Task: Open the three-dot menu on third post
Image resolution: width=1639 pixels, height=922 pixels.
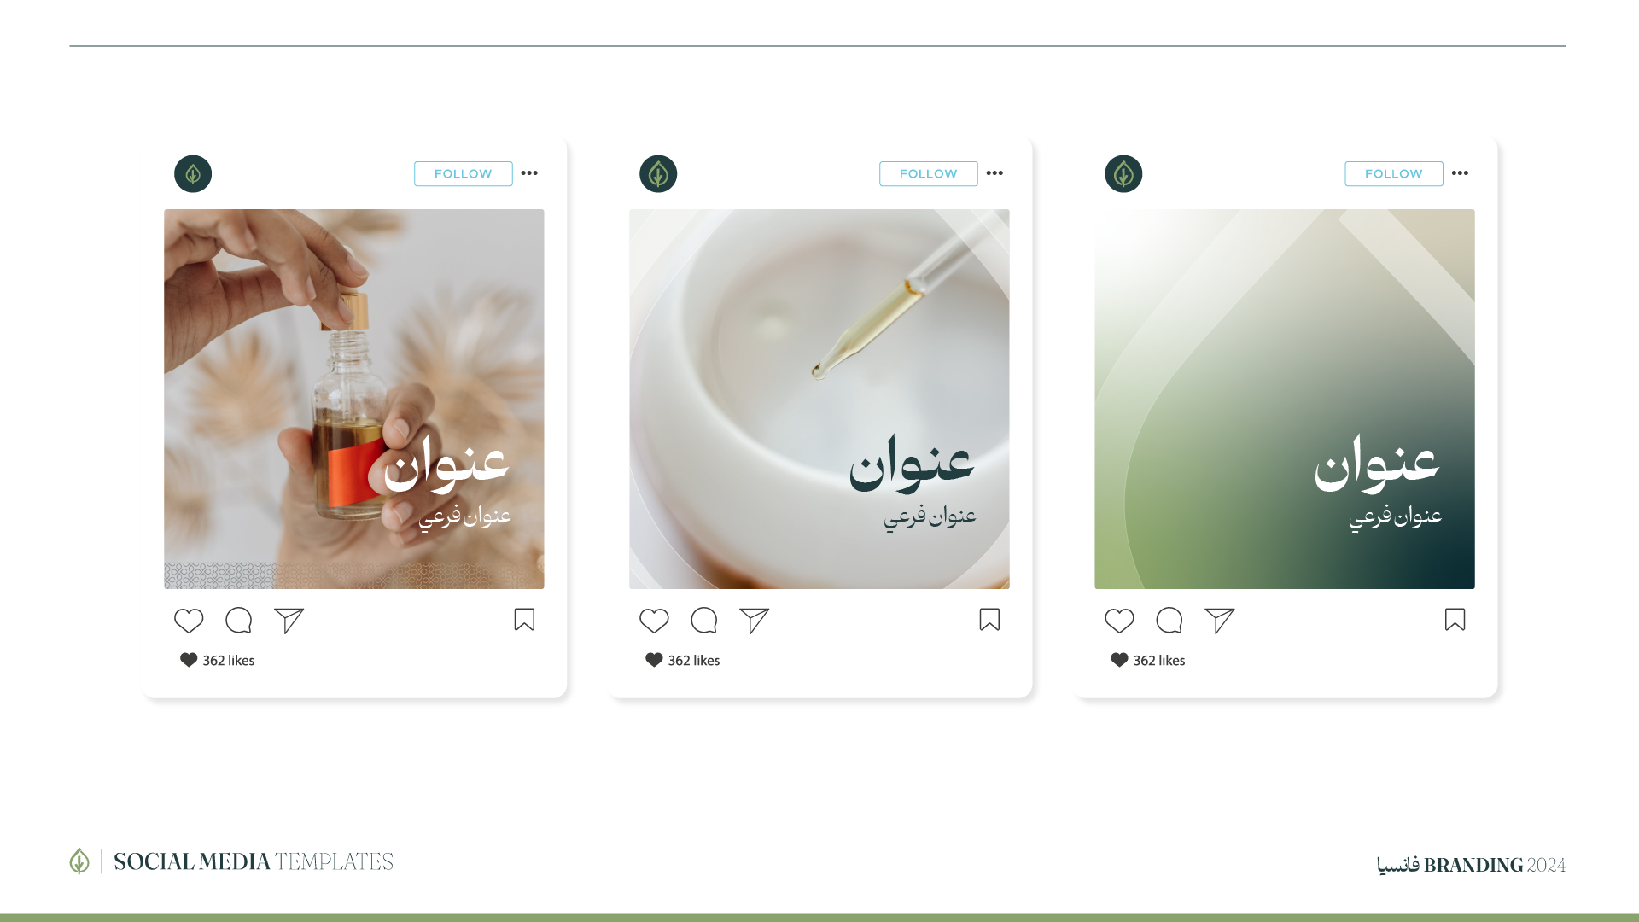Action: point(1460,172)
